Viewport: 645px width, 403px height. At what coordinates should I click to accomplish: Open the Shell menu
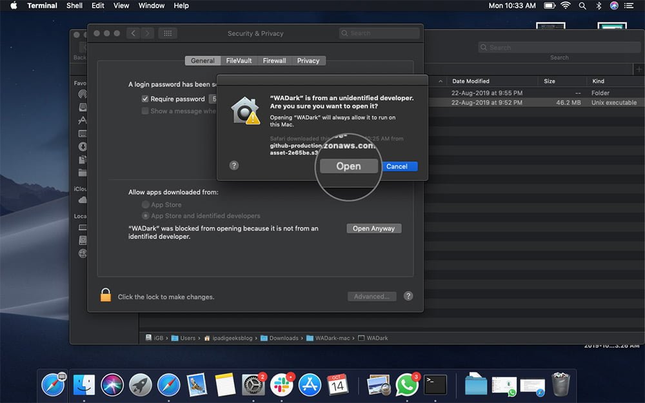coord(74,6)
